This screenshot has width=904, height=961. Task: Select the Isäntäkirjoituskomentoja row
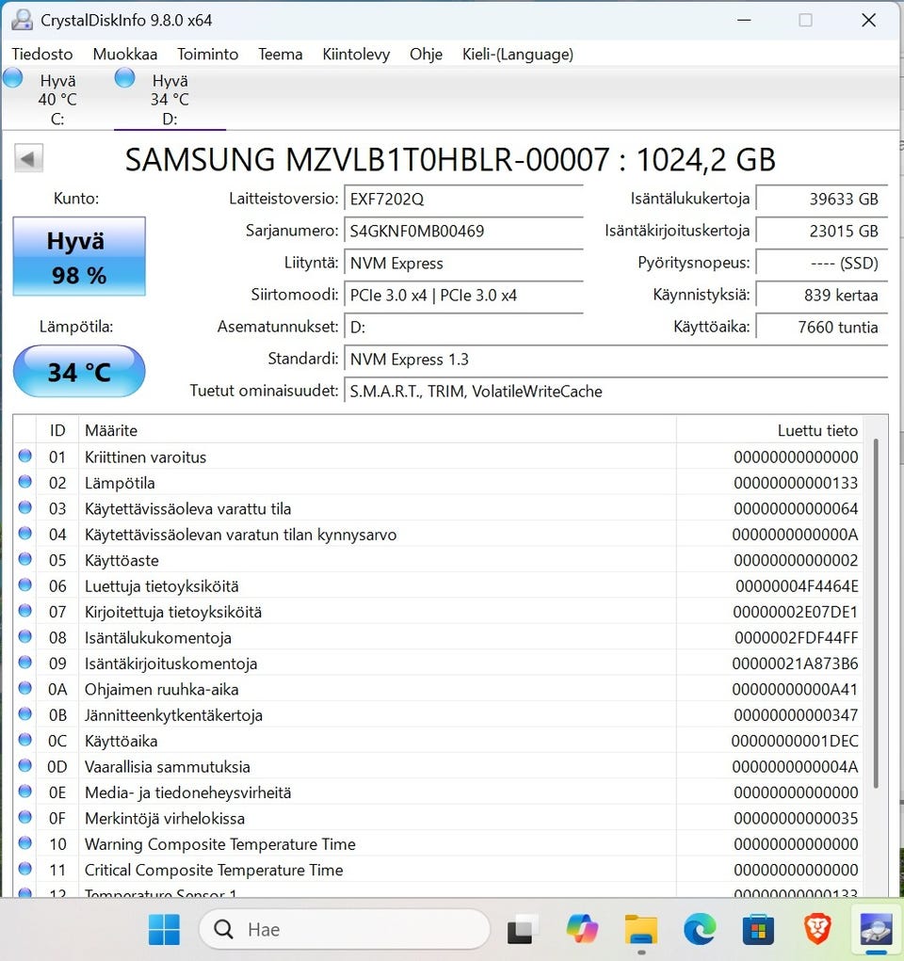(438, 664)
